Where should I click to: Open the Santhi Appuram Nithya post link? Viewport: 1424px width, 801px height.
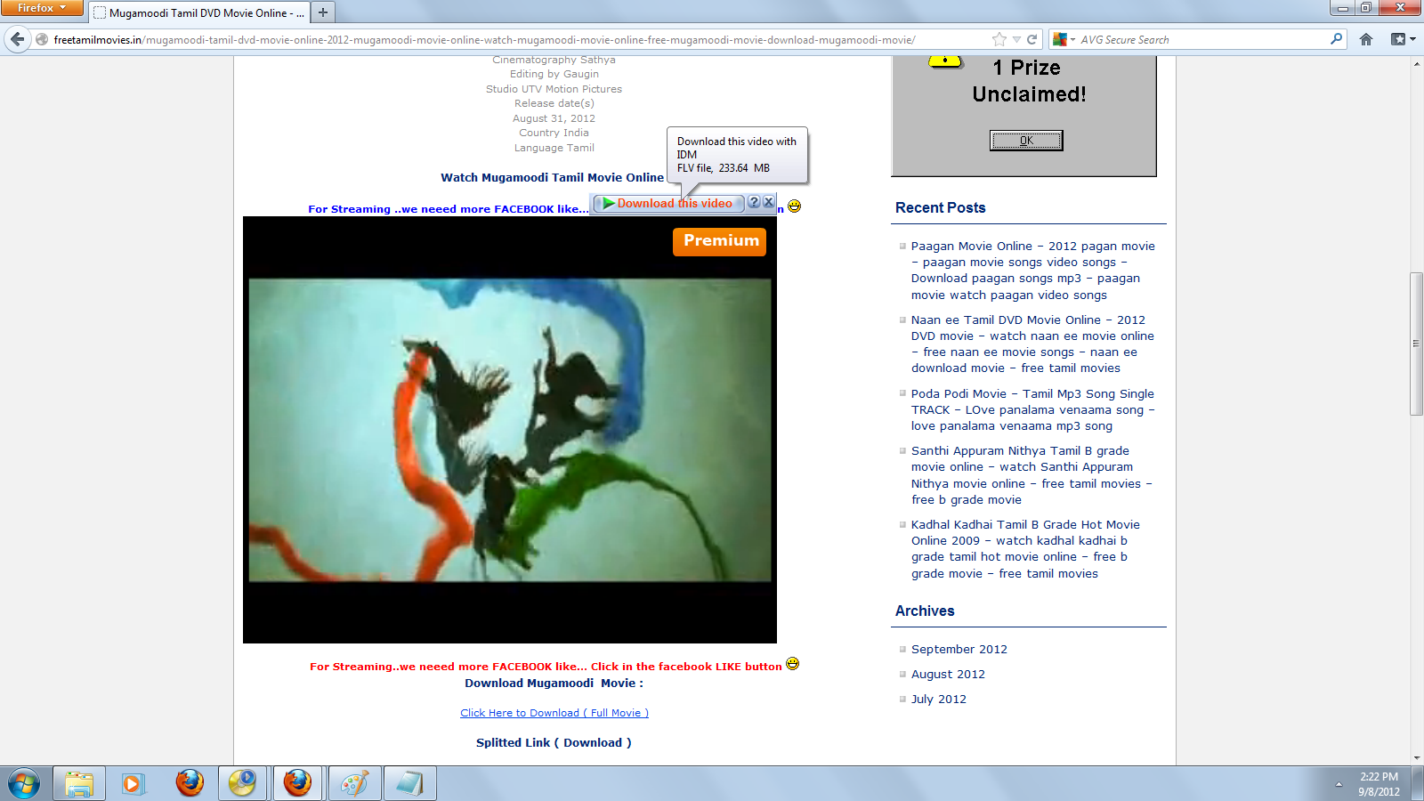coord(1032,475)
